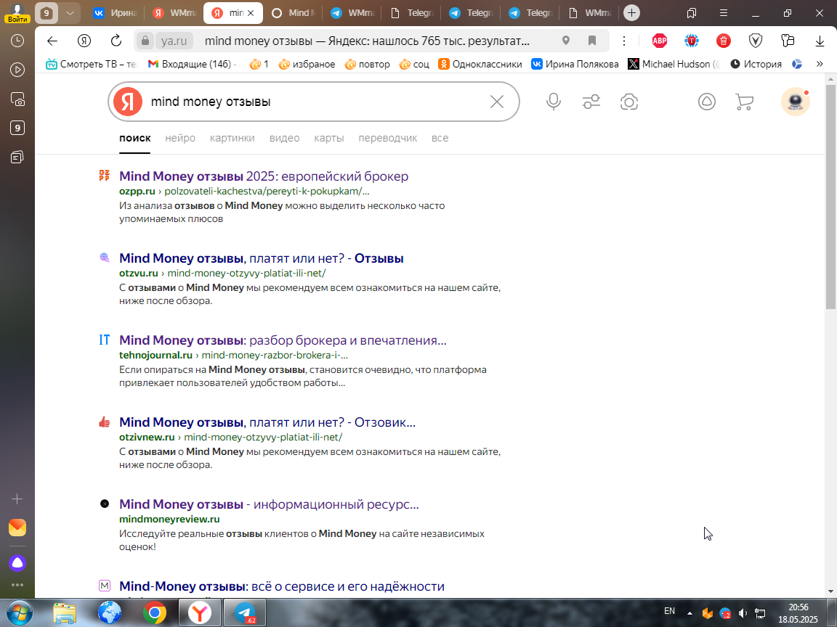The width and height of the screenshot is (837, 627).
Task: Select the карты search tab
Action: pos(329,138)
